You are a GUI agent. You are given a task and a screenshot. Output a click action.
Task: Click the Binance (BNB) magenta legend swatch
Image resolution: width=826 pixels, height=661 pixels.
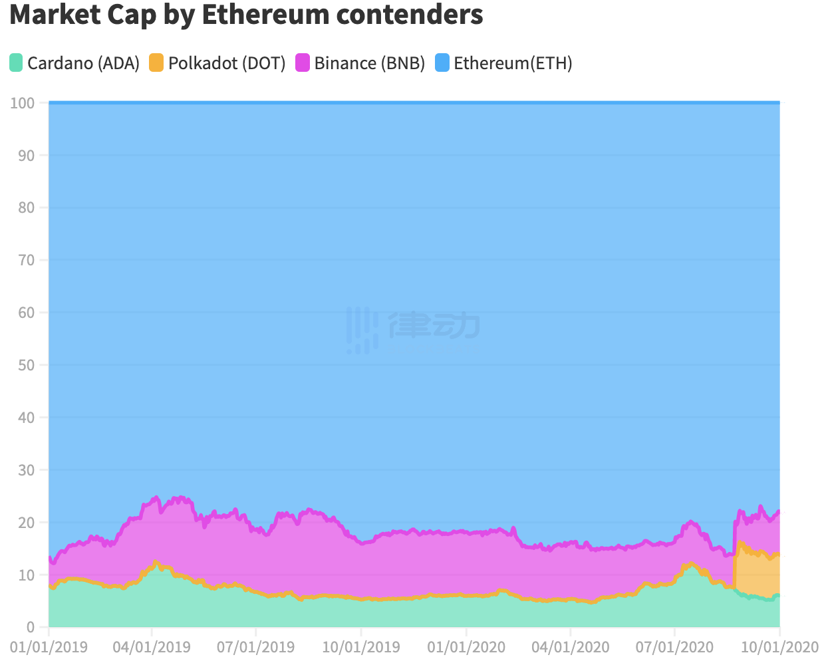[x=303, y=63]
